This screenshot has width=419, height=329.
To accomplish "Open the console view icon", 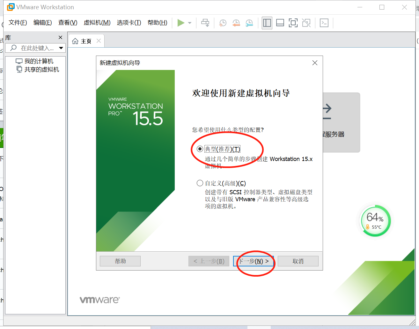I will pos(324,23).
